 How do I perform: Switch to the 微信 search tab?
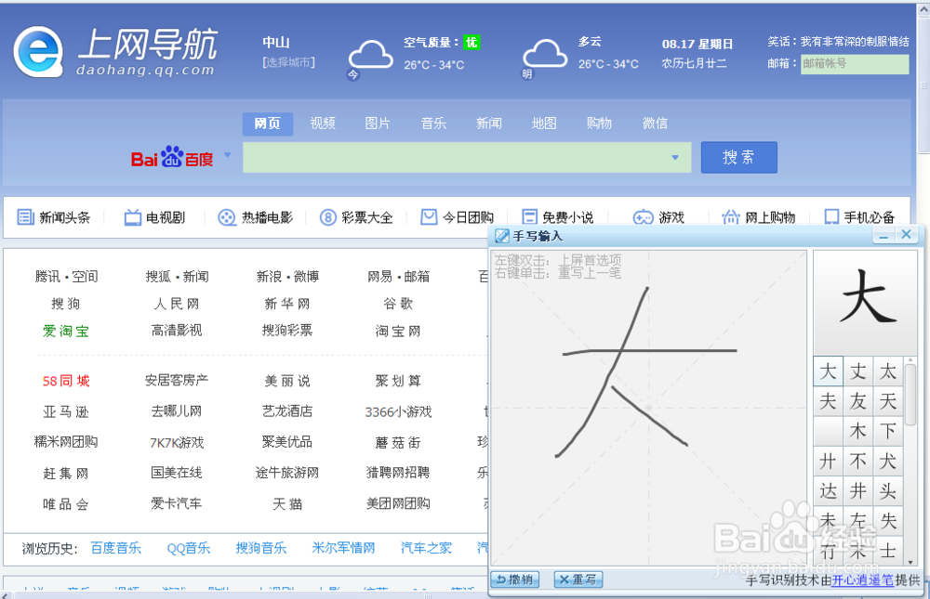[655, 124]
